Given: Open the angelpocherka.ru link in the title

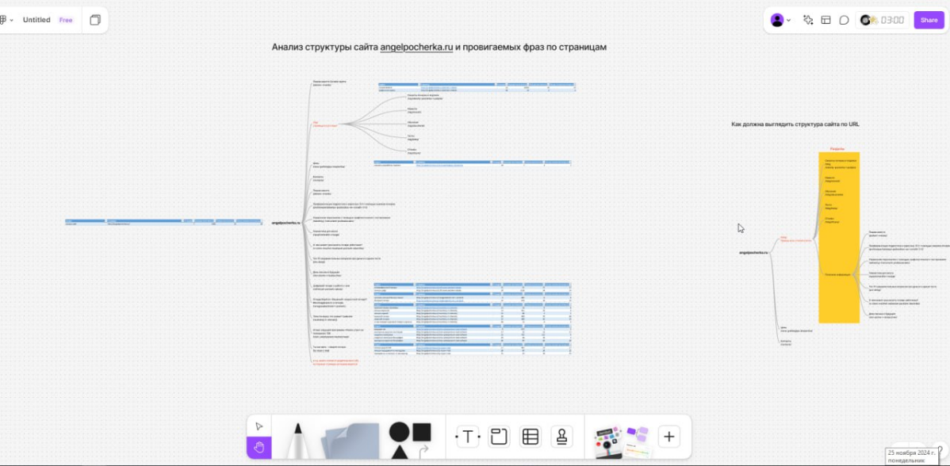Looking at the screenshot, I should point(416,48).
